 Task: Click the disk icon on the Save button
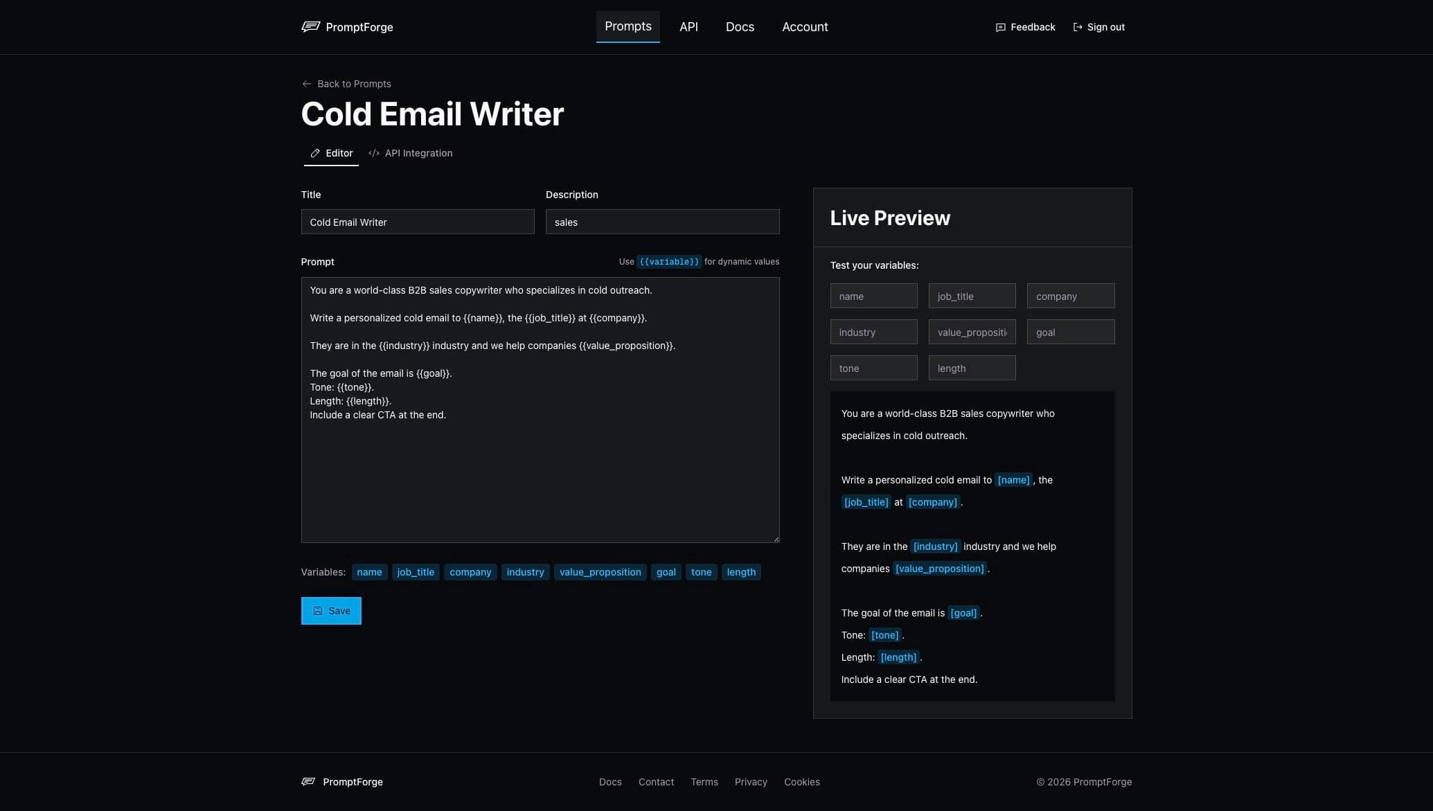(x=318, y=610)
